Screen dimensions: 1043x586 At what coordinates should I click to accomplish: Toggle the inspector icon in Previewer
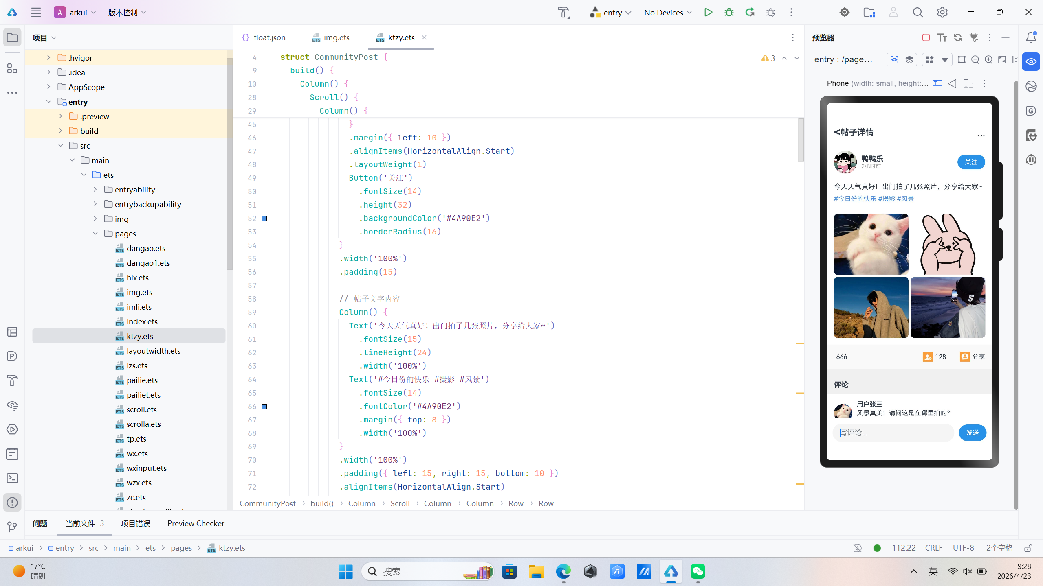click(894, 60)
